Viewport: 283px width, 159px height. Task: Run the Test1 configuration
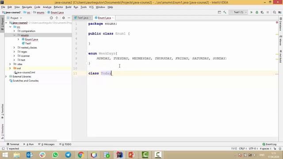(252, 12)
